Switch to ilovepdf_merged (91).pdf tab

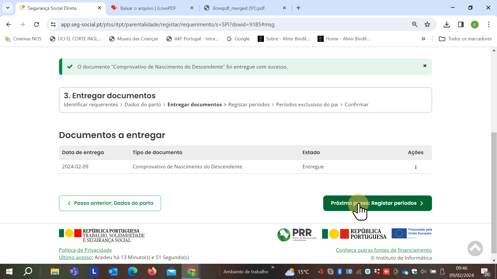coord(238,8)
